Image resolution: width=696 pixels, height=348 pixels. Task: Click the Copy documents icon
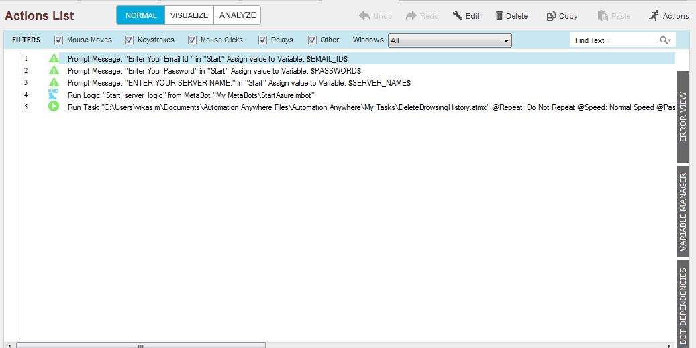551,16
